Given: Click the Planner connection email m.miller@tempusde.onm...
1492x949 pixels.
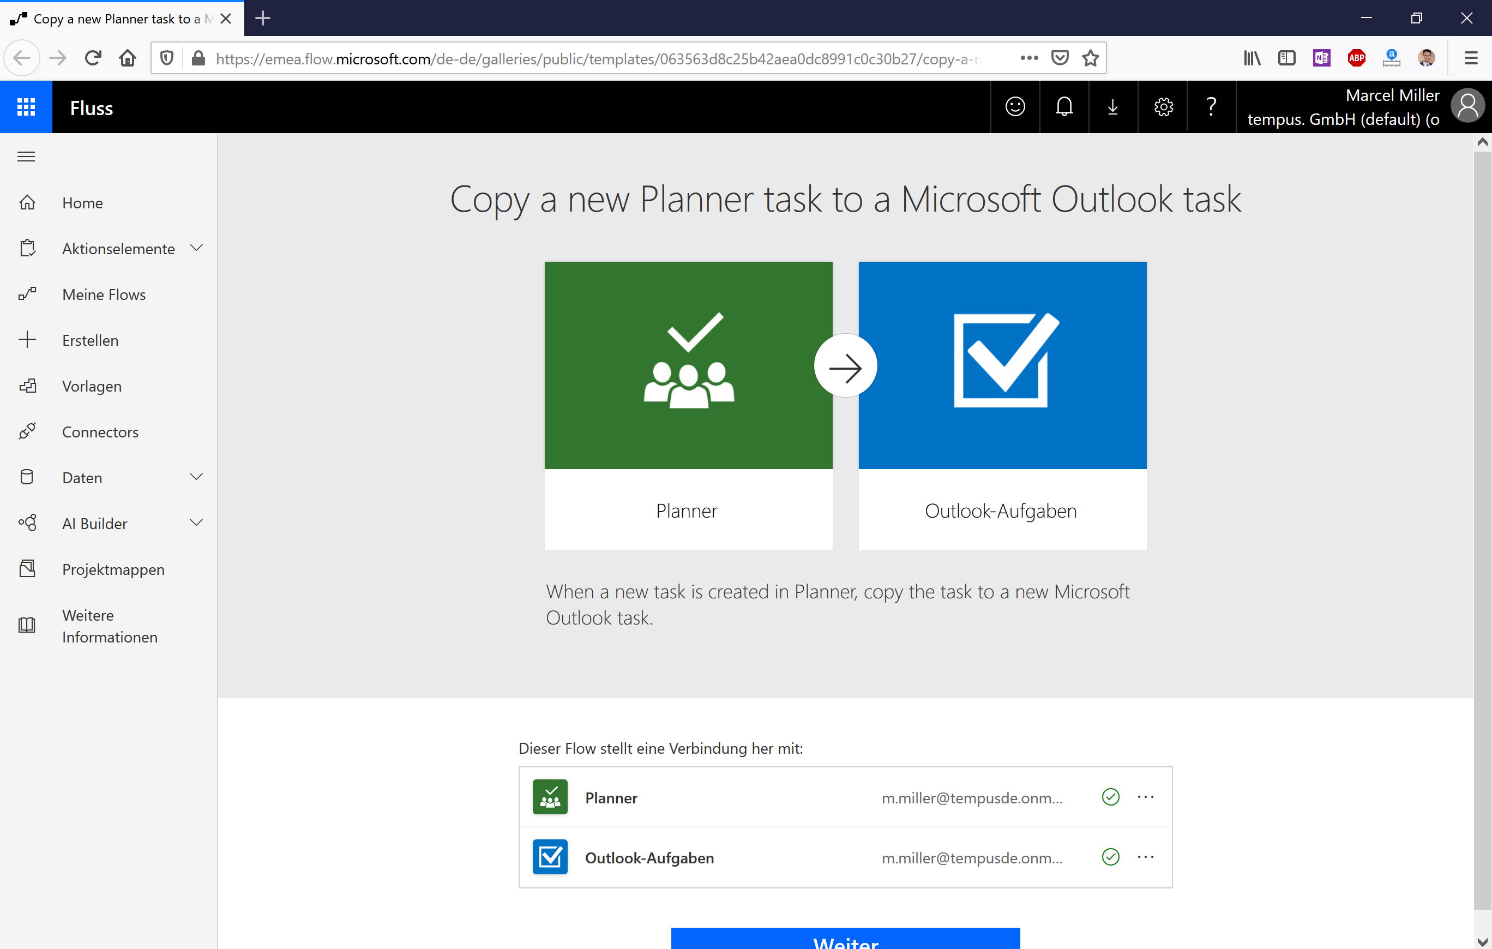Looking at the screenshot, I should pos(972,798).
